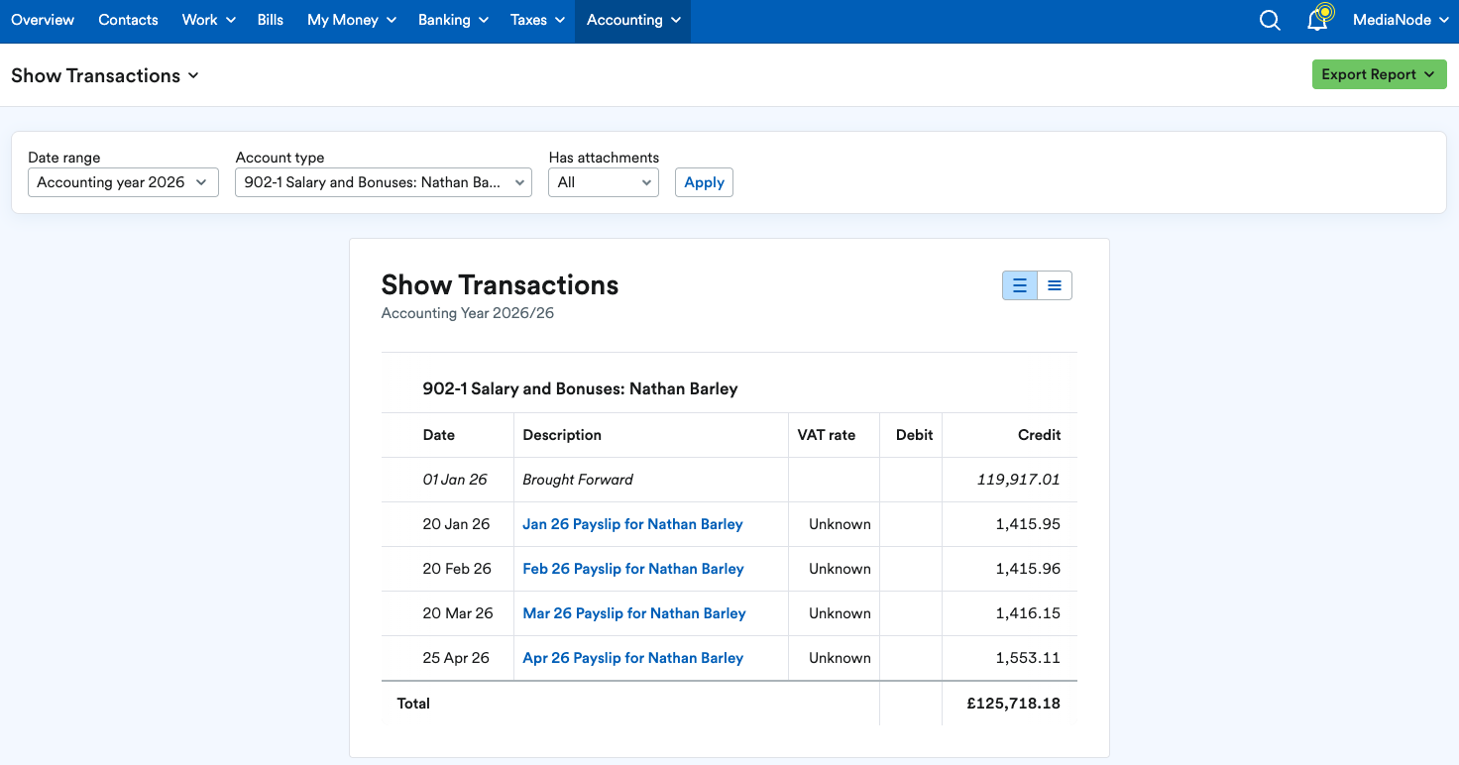Open the My Money menu
The height and width of the screenshot is (765, 1459).
(x=352, y=20)
